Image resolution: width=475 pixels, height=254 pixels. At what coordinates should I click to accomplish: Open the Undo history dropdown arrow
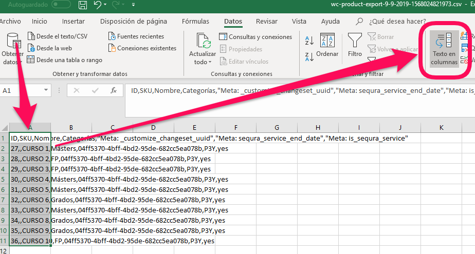(105, 5)
